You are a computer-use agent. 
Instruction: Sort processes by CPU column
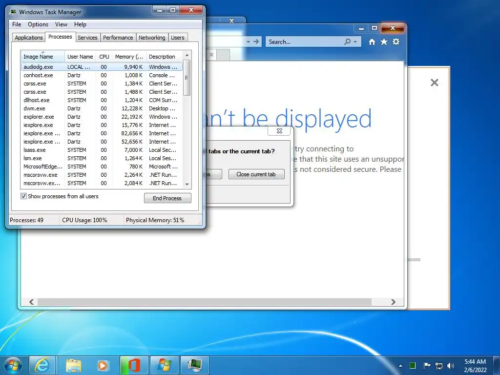(x=104, y=57)
